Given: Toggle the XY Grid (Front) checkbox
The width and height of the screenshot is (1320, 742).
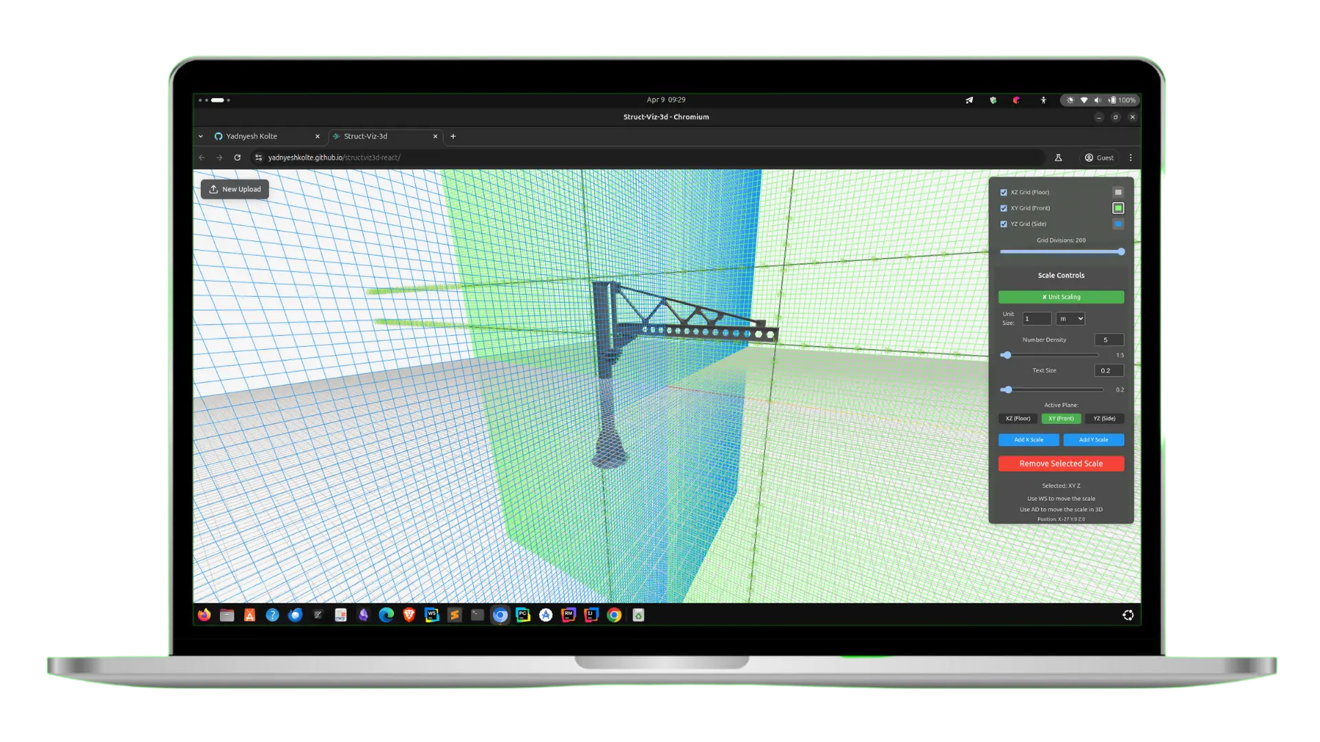Looking at the screenshot, I should click(x=1004, y=208).
